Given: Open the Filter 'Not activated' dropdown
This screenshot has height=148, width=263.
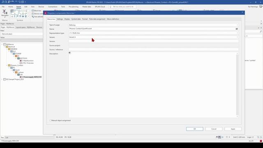Looking at the screenshot, I should (x=21, y=34).
